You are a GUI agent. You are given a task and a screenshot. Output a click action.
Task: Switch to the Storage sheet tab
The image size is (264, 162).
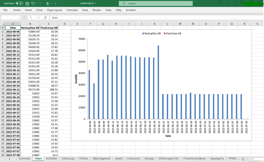pos(149,159)
